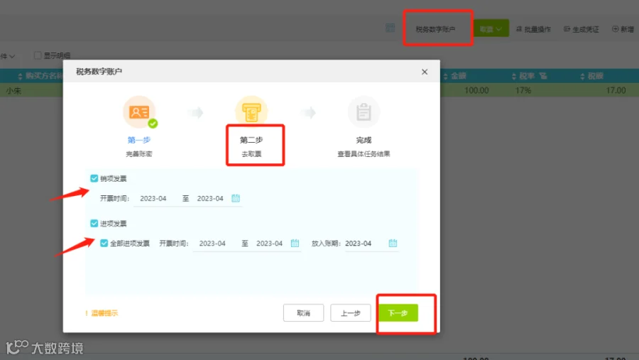Close the 税务数字账户 dialog

point(425,72)
